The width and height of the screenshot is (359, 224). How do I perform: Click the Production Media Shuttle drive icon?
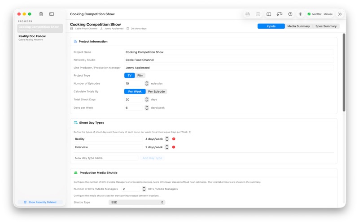coord(76,172)
